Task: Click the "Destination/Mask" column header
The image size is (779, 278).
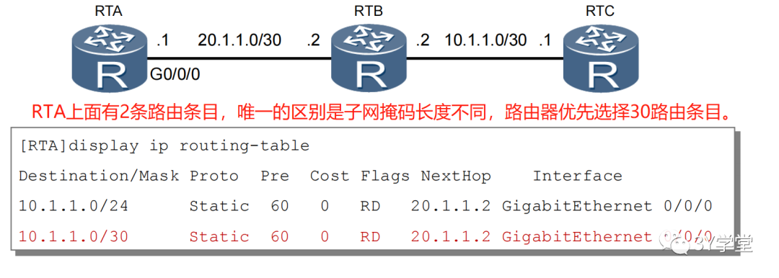Action: [99, 176]
